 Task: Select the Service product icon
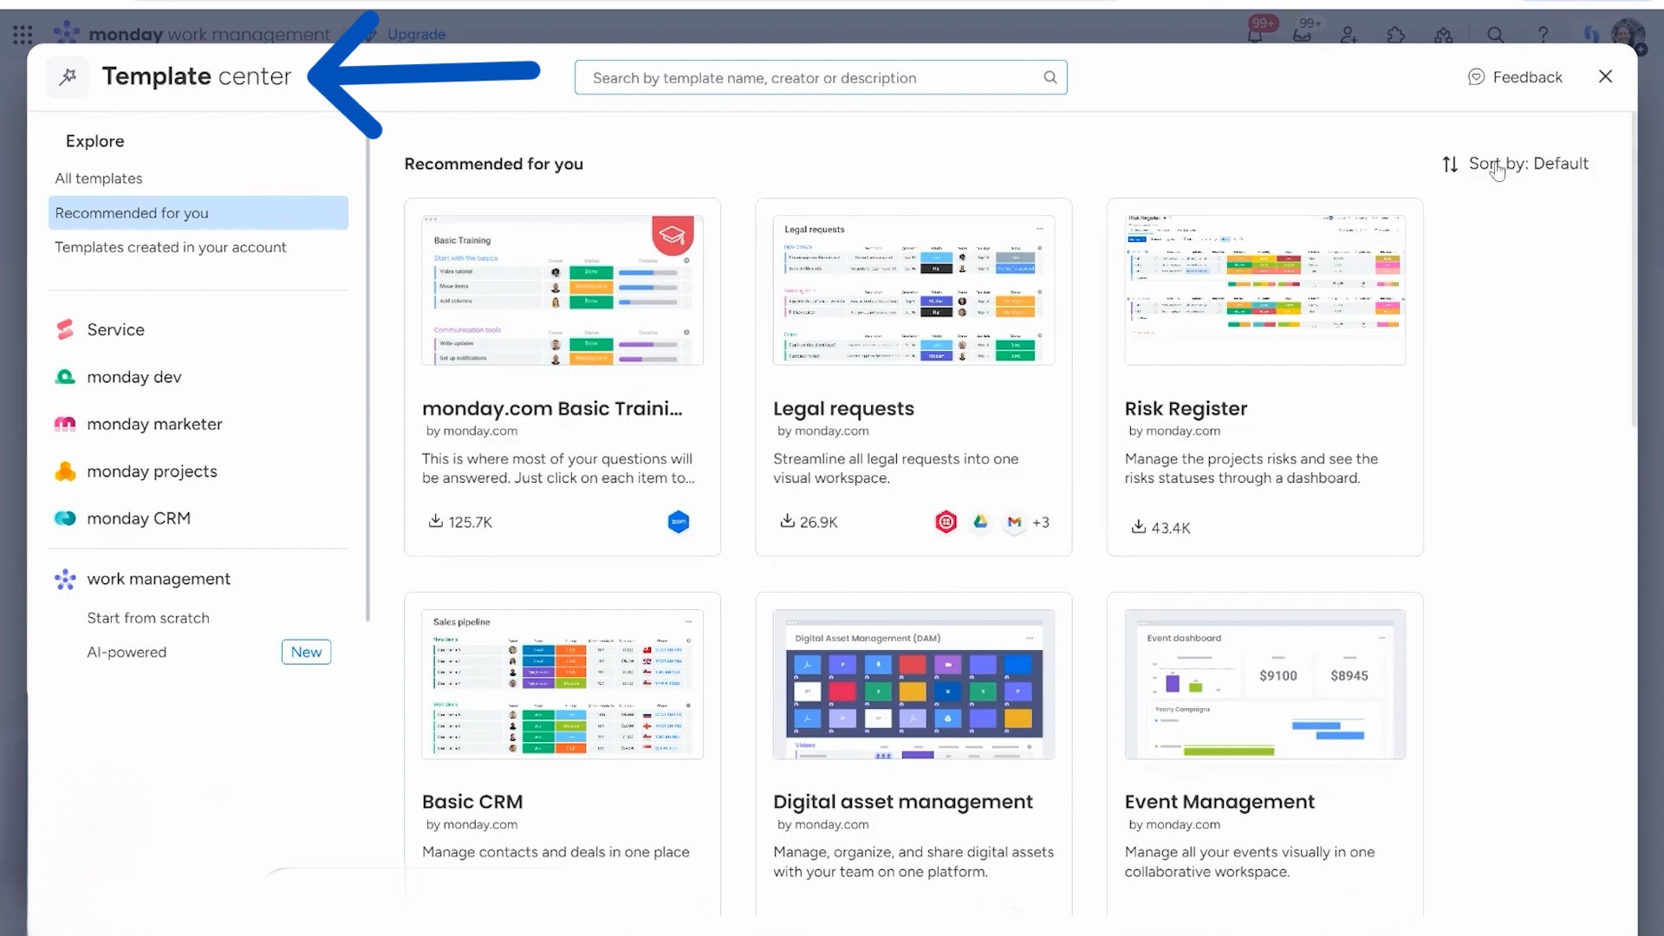[x=65, y=329]
